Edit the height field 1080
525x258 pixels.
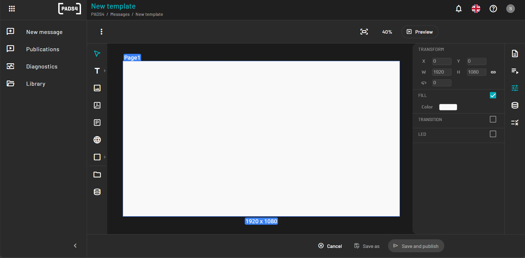477,72
